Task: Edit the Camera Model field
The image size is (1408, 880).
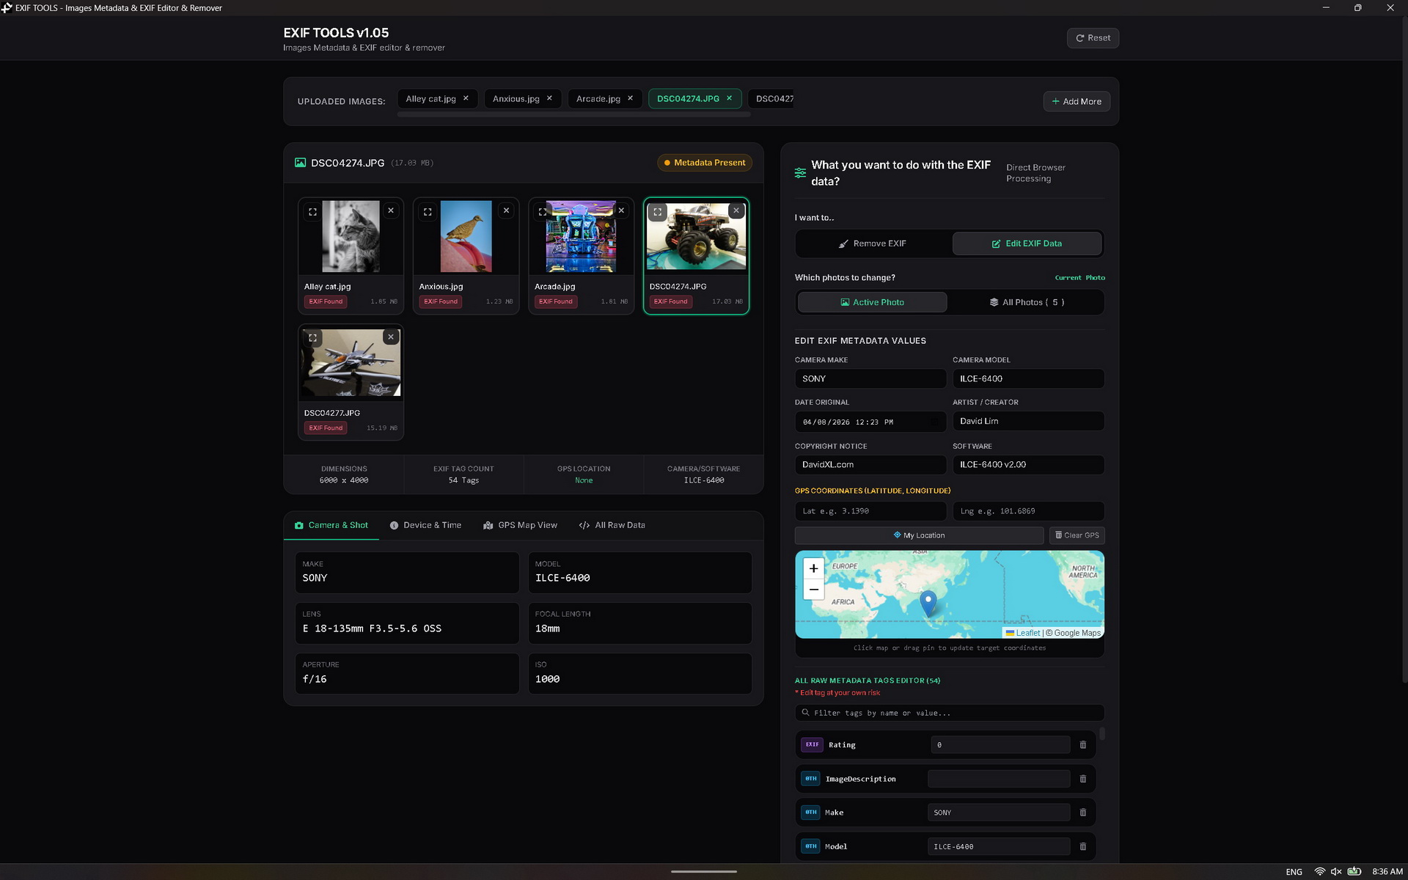Action: (x=1028, y=379)
